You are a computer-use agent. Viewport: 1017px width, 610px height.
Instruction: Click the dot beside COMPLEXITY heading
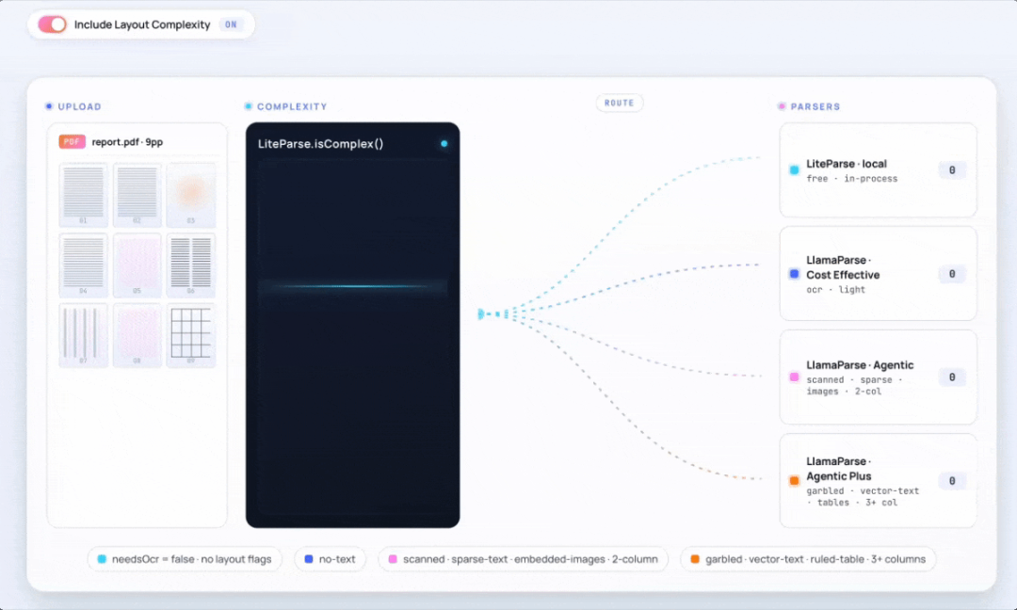[248, 106]
